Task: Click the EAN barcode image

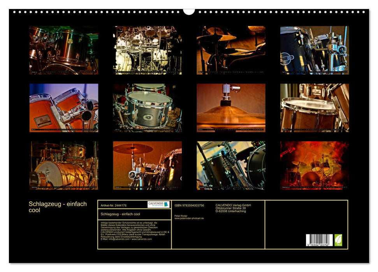Action: tap(319, 240)
